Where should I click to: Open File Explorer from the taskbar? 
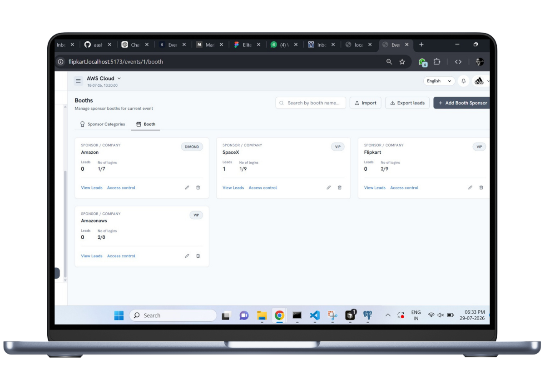[262, 315]
